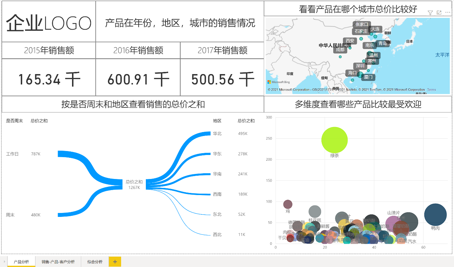Screen dimensions: 454x267
Task: Select the 厦门 city label on the map
Action: 368,77
